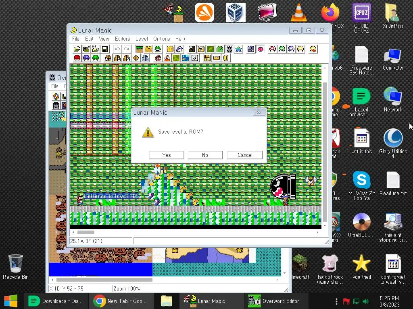Click the vertical scrollbar down arrow in Lunar Magic
This screenshot has width=413, height=309.
pyautogui.click(x=325, y=225)
